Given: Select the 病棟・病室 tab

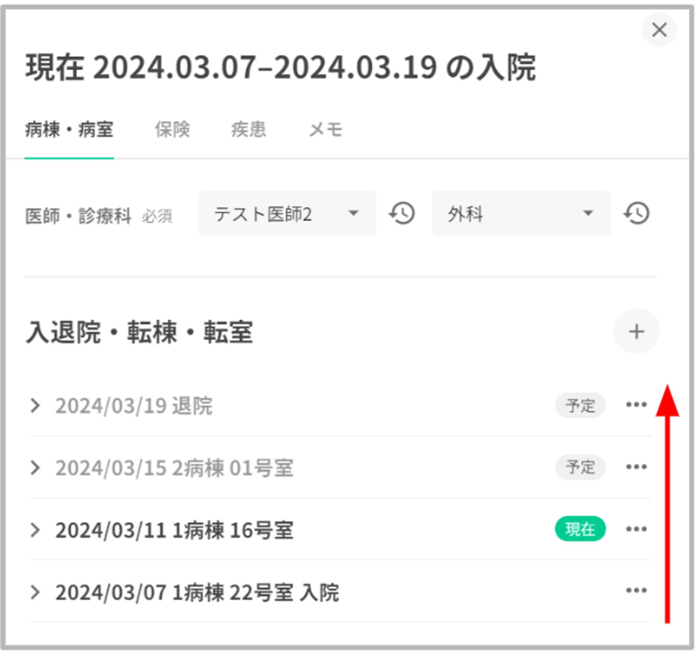Looking at the screenshot, I should pyautogui.click(x=69, y=129).
